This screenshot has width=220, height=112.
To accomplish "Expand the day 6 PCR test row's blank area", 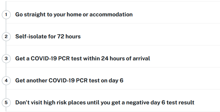I will [x=172, y=80].
